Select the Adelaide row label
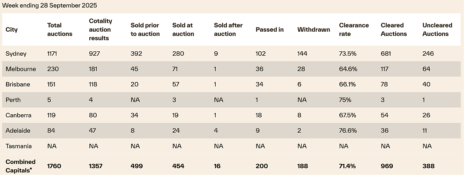 pyautogui.click(x=18, y=131)
